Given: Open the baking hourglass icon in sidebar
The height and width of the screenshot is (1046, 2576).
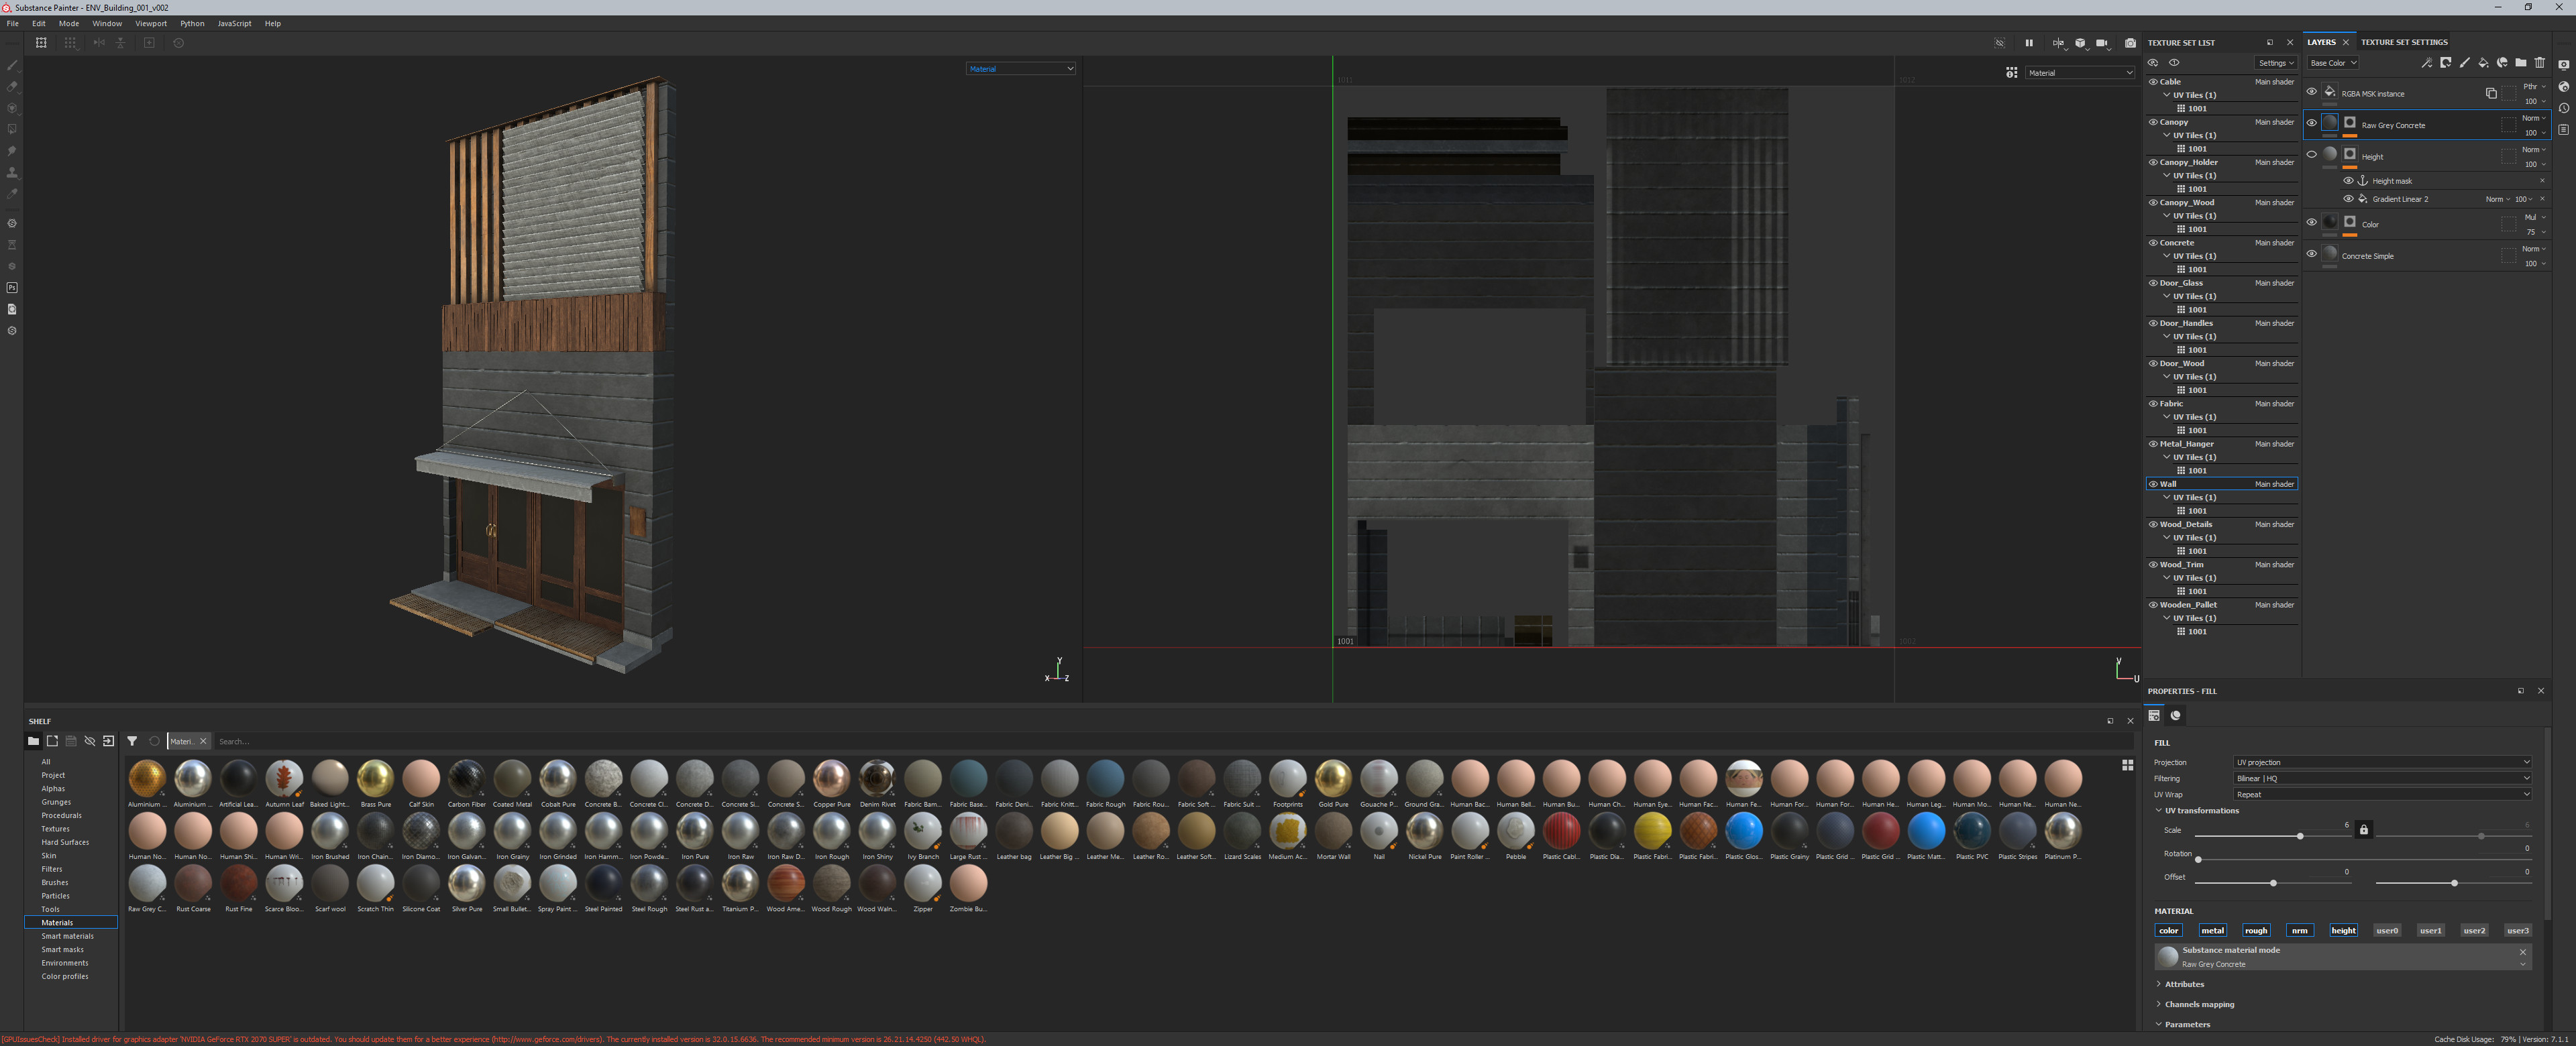Looking at the screenshot, I should (12, 245).
